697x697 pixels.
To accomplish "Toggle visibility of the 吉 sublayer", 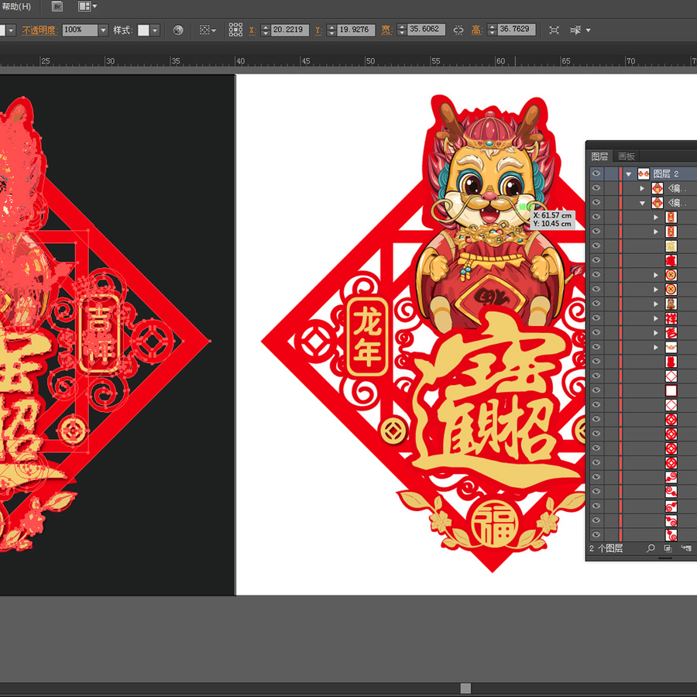I will pos(596,332).
